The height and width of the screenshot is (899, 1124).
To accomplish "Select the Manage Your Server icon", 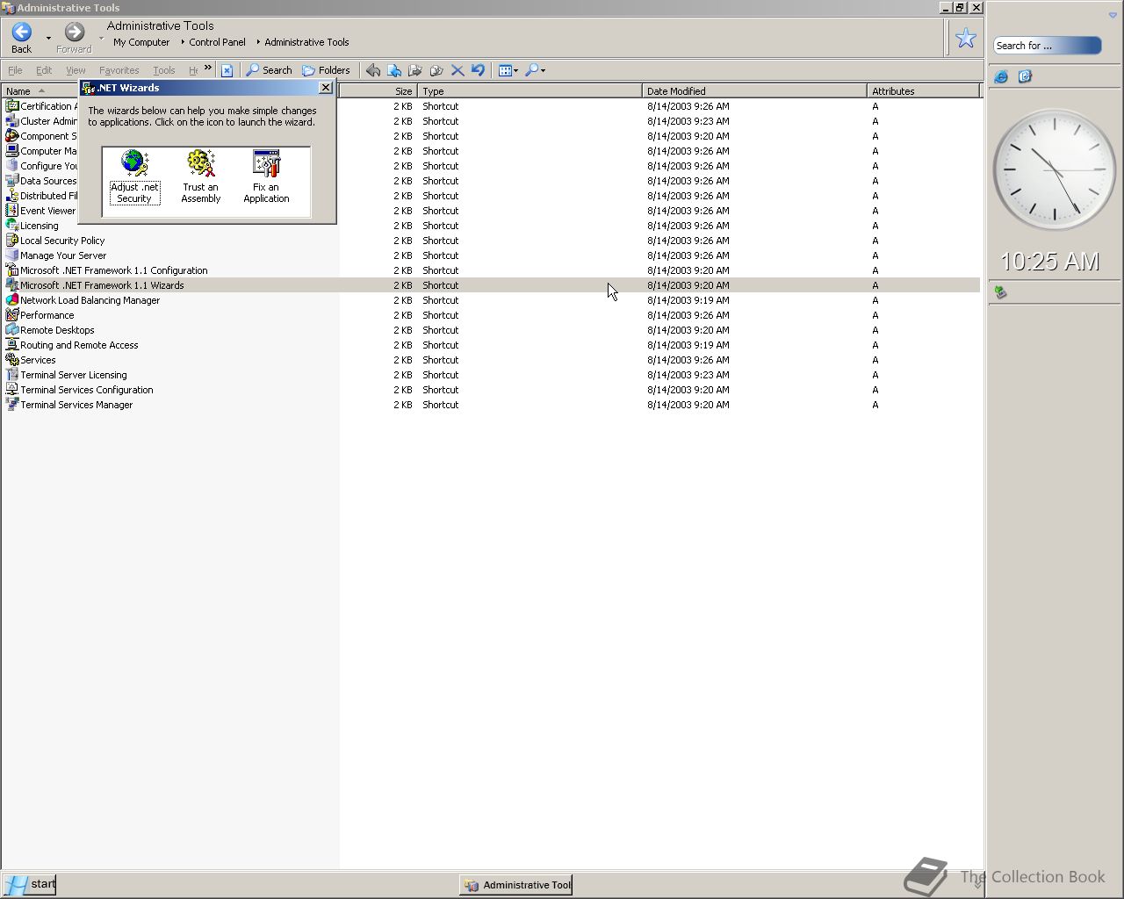I will (12, 255).
